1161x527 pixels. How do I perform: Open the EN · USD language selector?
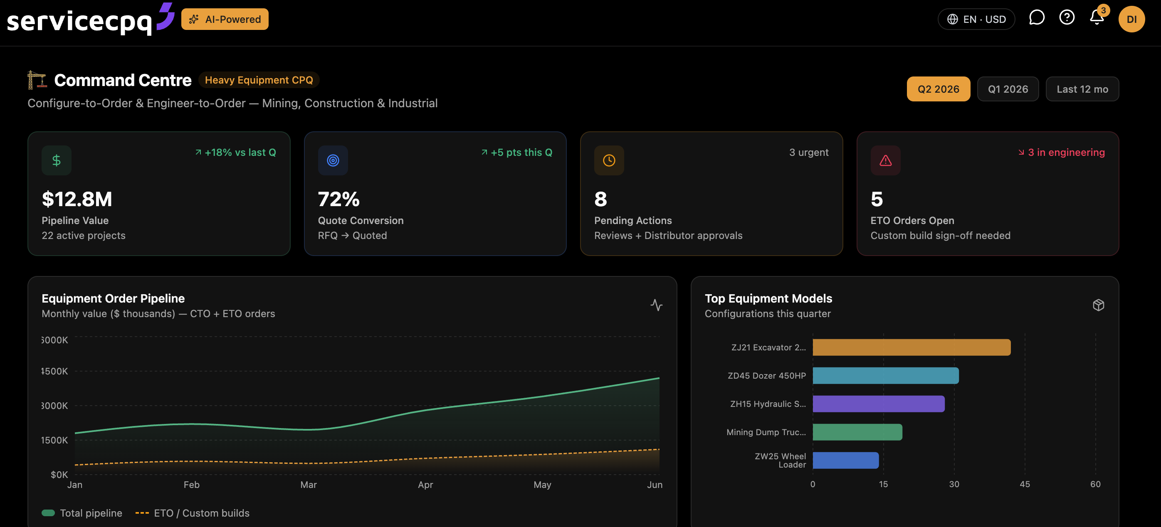coord(976,20)
